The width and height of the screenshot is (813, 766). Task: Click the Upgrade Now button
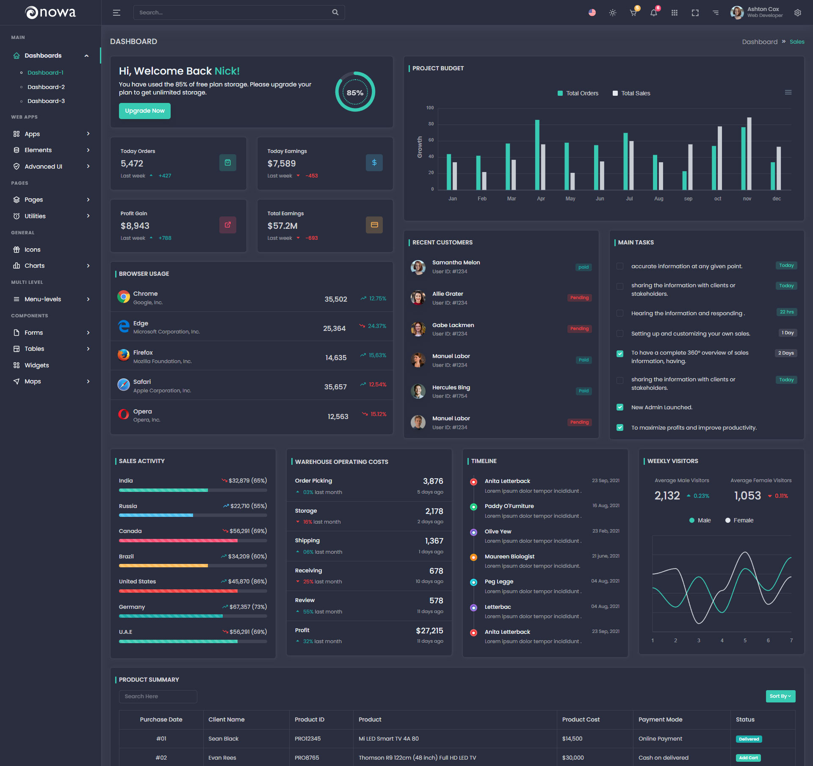click(144, 111)
